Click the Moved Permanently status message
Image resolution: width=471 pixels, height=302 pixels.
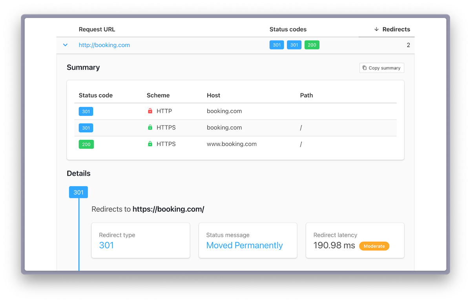click(x=245, y=246)
